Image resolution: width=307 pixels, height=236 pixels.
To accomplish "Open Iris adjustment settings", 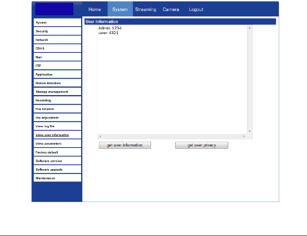I will pos(57,117).
